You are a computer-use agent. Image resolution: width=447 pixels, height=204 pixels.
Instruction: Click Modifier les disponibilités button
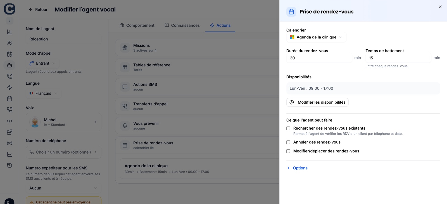pyautogui.click(x=317, y=102)
